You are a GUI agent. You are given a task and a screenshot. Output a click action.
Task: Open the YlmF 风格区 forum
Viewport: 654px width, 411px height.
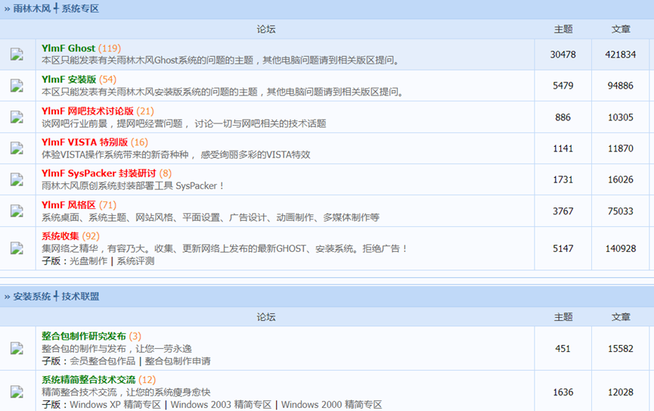[x=69, y=205]
